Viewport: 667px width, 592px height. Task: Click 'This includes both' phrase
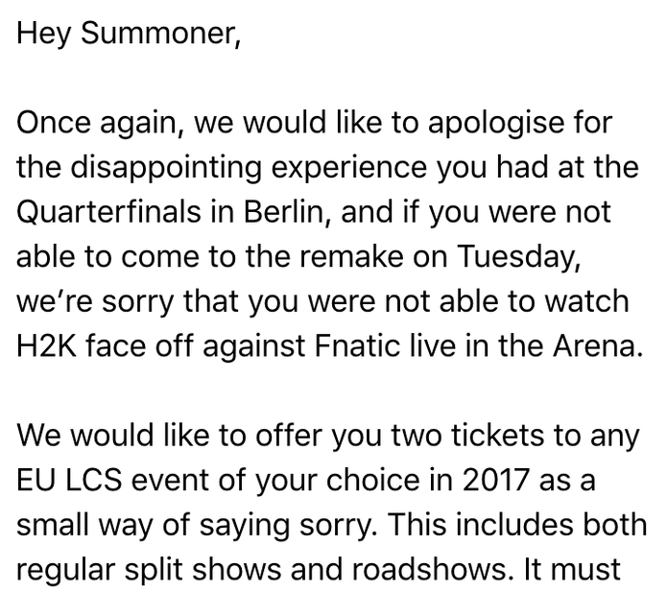tap(517, 525)
